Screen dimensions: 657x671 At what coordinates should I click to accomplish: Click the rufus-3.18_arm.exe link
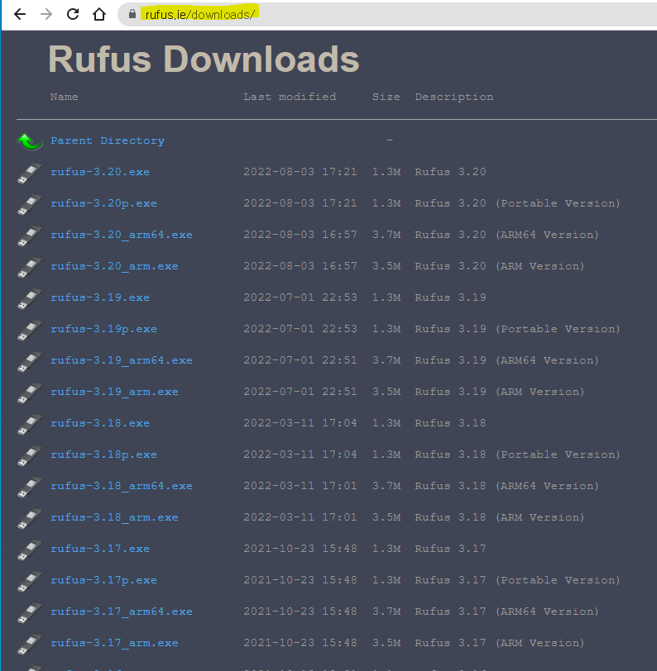pos(114,517)
